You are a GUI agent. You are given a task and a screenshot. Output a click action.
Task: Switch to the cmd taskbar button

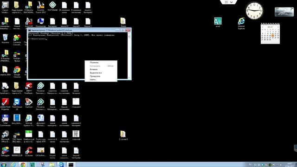[x=71, y=165]
